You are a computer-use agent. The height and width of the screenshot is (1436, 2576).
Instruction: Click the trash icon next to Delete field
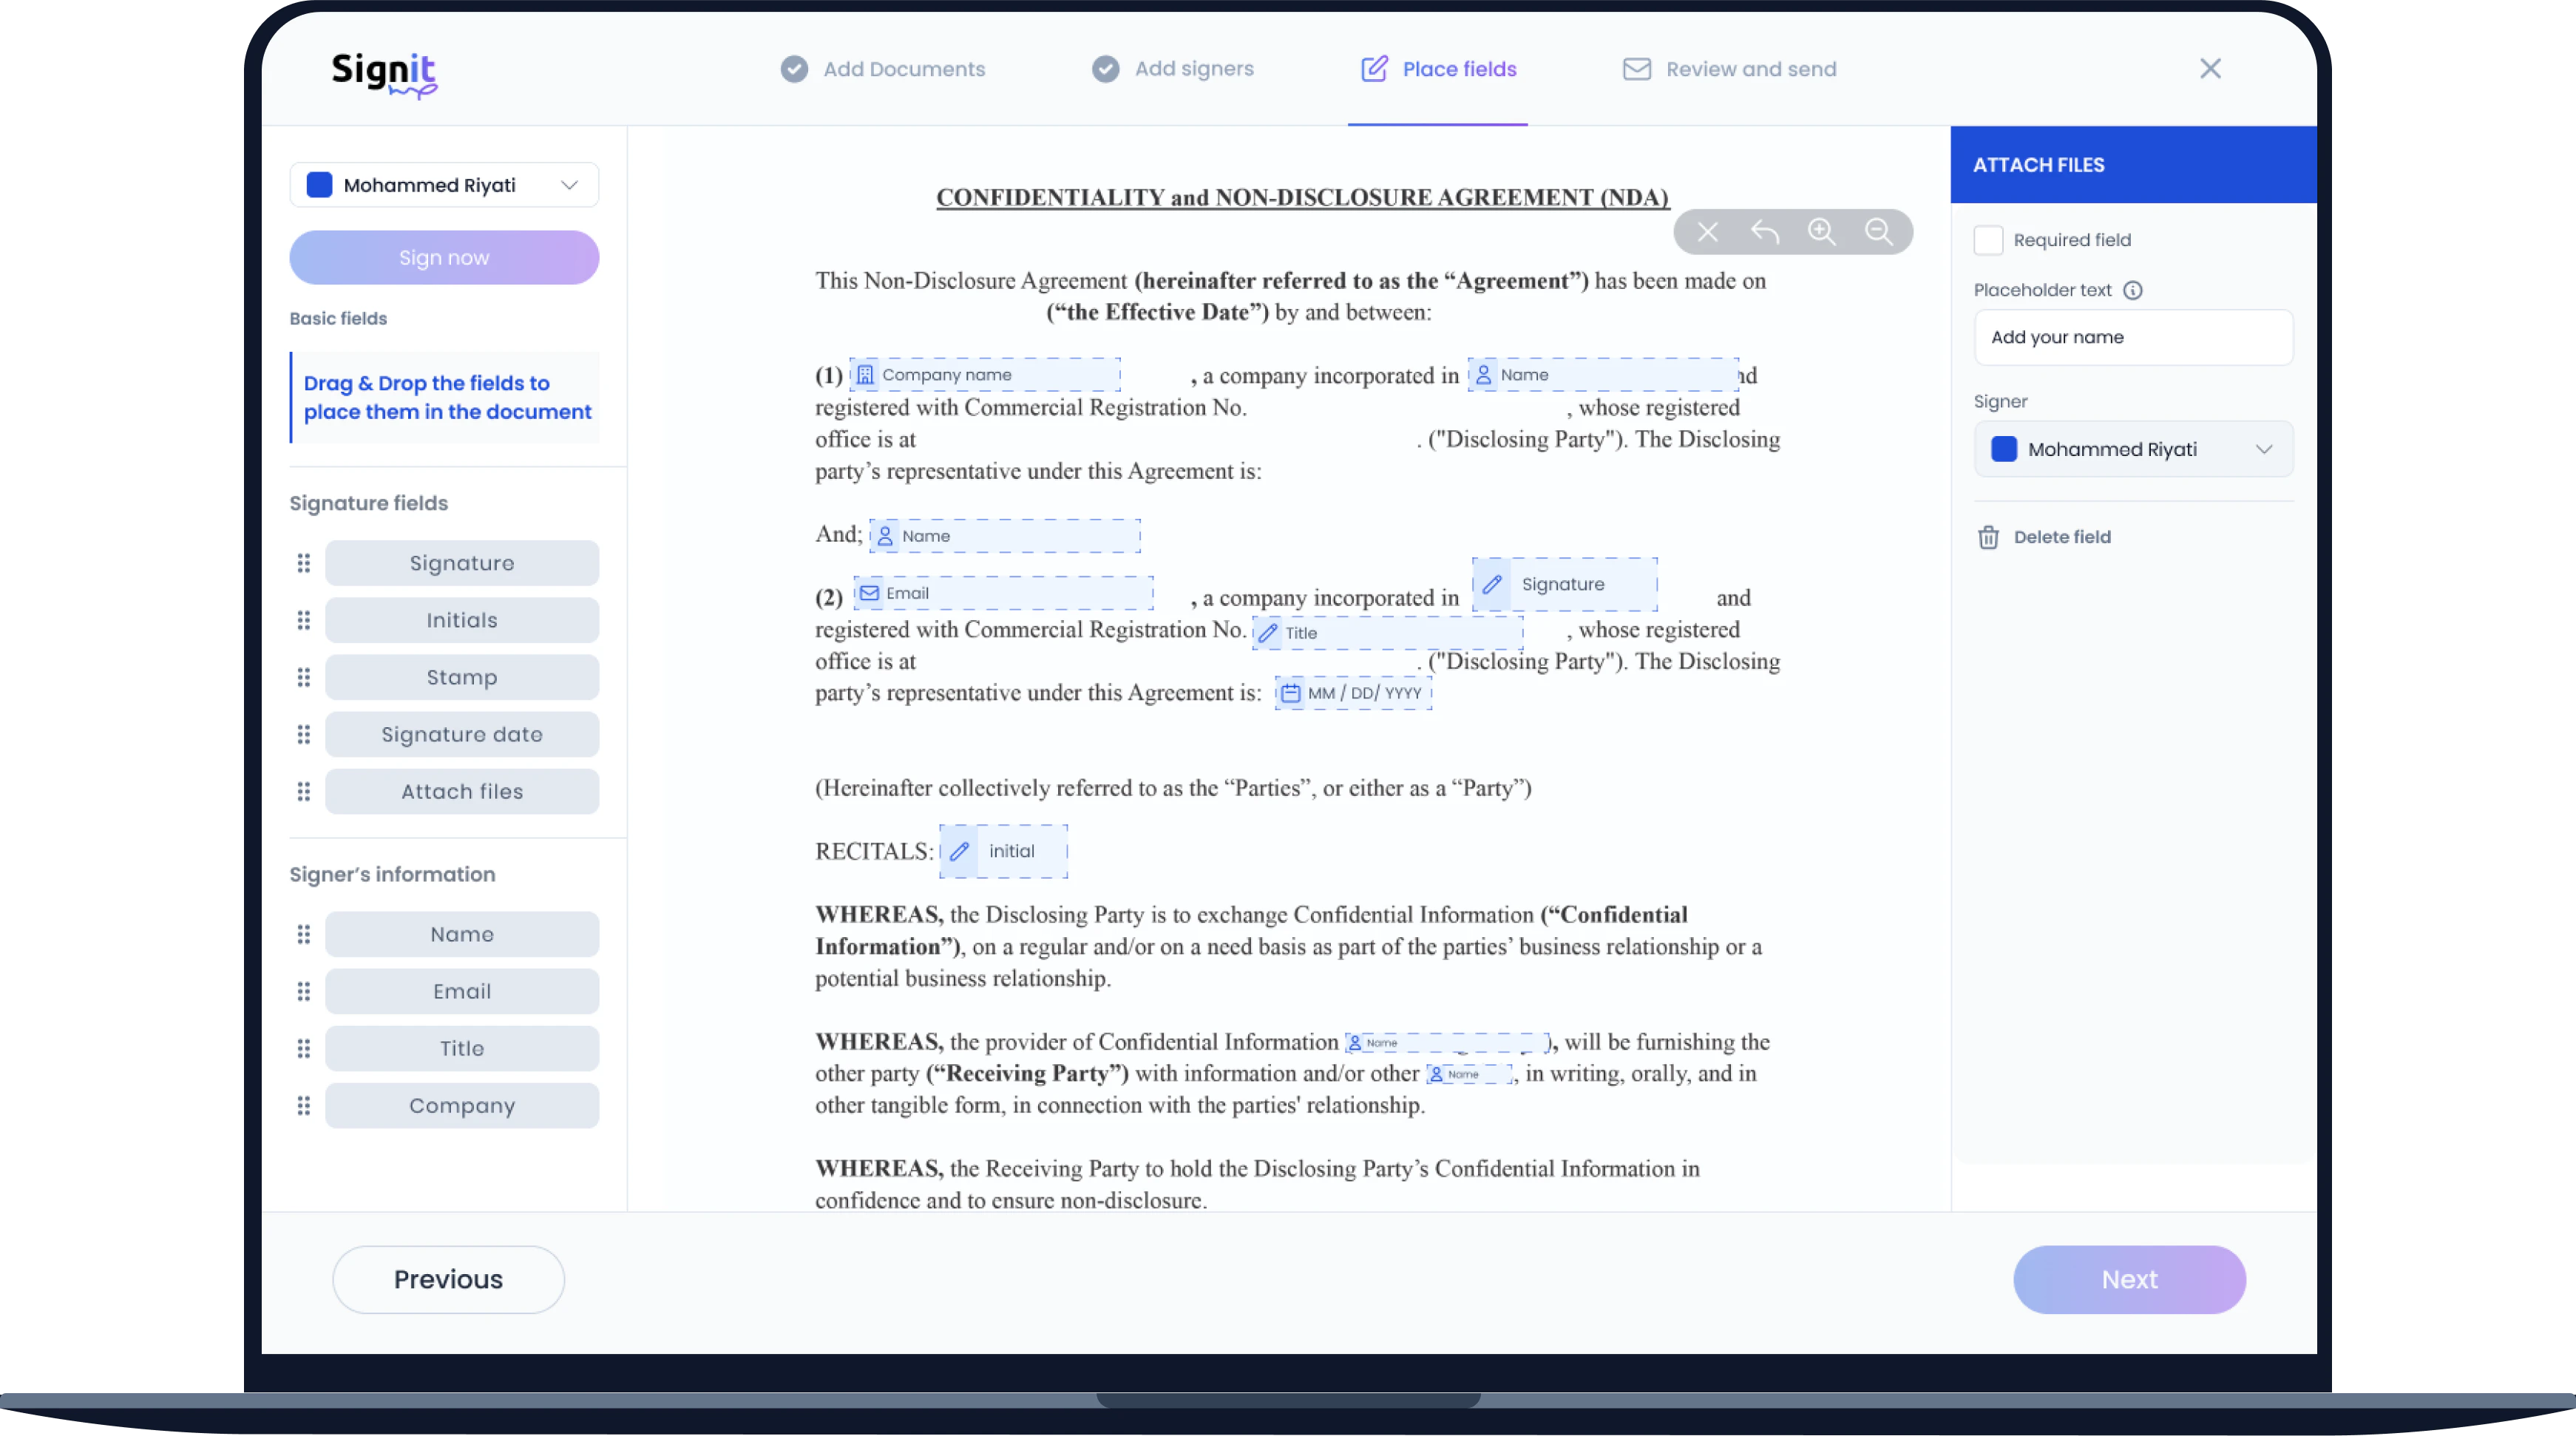pyautogui.click(x=1988, y=537)
